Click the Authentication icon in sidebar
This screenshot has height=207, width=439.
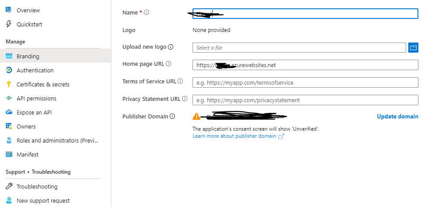(9, 70)
